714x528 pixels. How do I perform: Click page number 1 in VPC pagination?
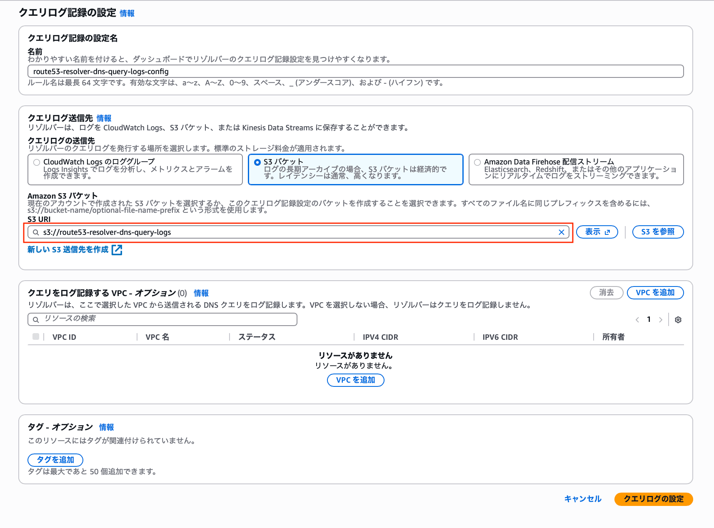pyautogui.click(x=649, y=319)
